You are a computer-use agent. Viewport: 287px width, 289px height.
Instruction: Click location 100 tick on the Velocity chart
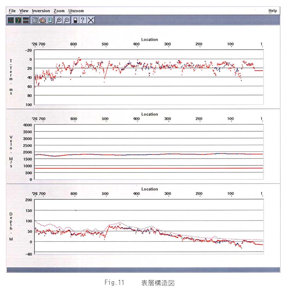[x=231, y=119]
